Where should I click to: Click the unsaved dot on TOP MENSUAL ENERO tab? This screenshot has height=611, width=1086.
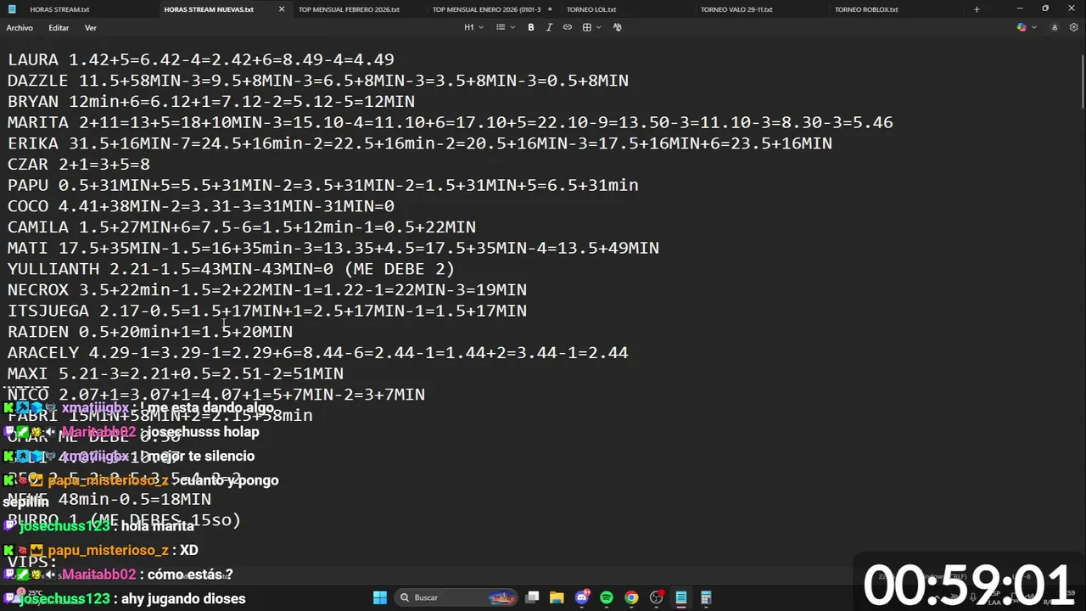(x=550, y=9)
